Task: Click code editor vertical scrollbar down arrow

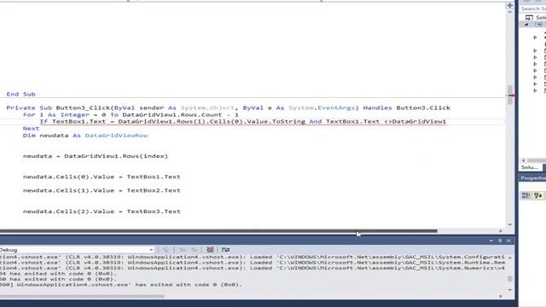Action: (x=510, y=225)
